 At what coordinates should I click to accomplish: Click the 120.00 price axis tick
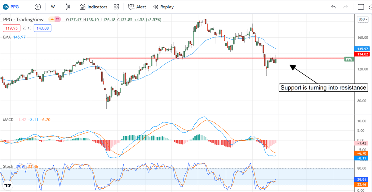pos(362,69)
